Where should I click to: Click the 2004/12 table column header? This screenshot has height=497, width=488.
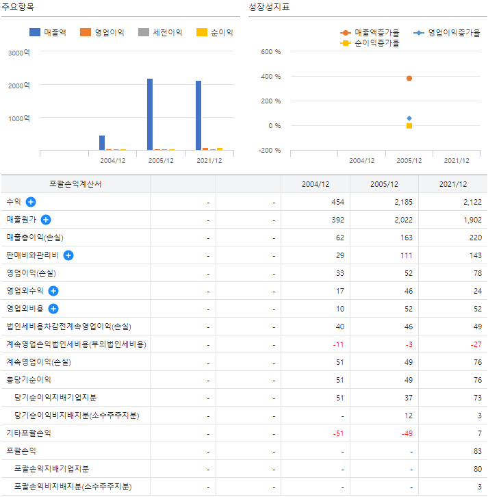[316, 184]
